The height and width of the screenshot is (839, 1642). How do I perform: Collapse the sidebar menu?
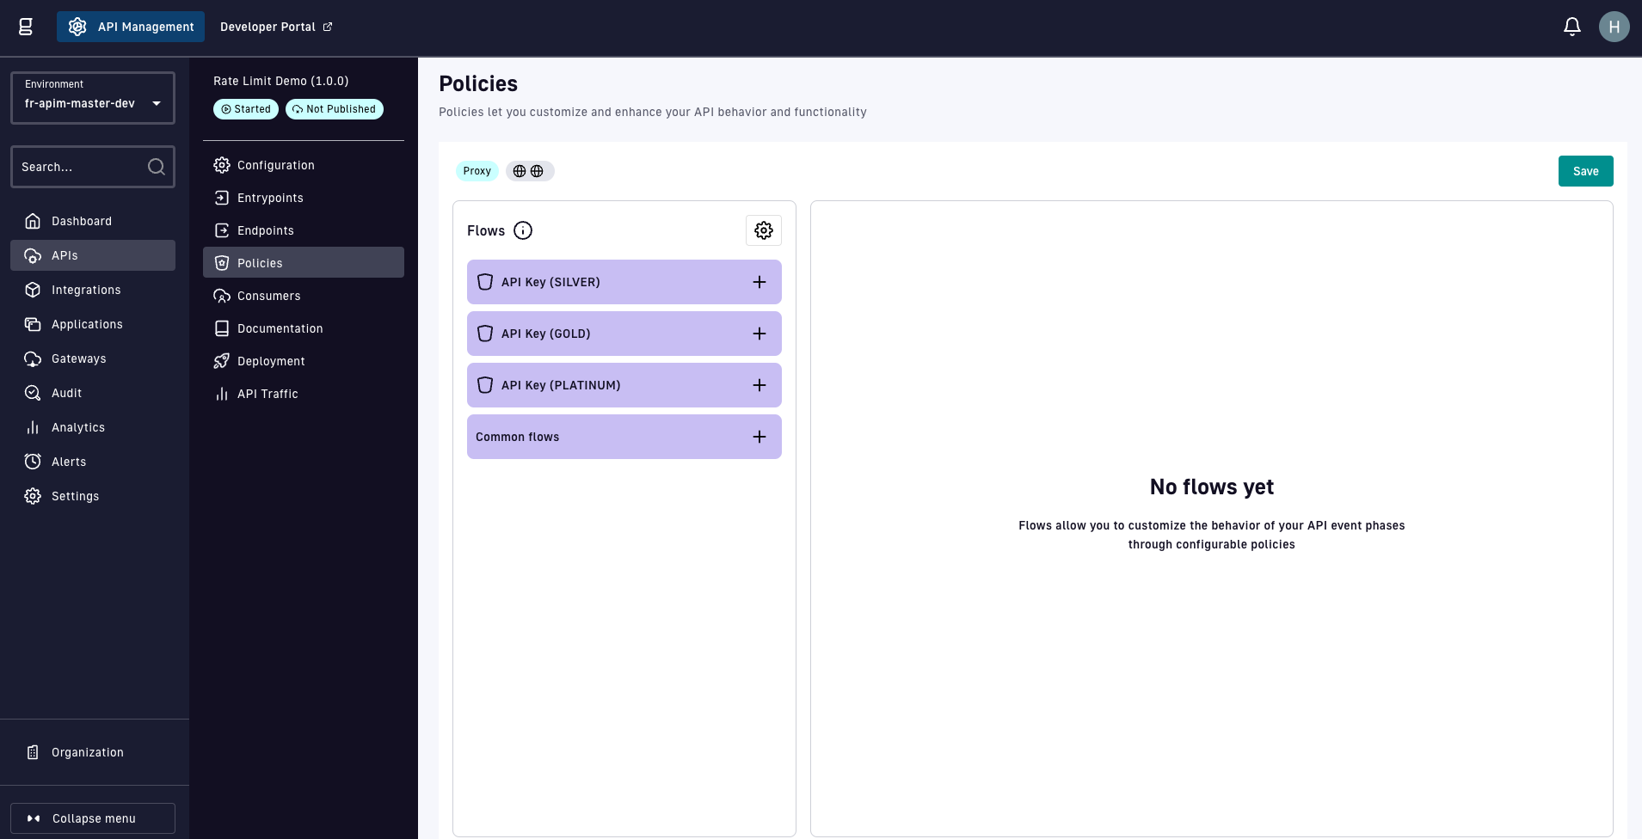tap(93, 818)
